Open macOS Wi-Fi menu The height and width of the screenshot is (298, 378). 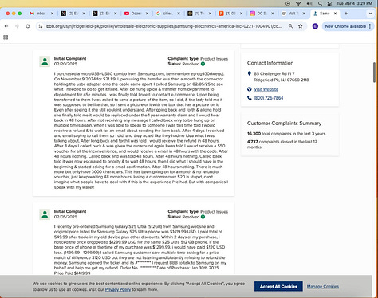pyautogui.click(x=298, y=3)
